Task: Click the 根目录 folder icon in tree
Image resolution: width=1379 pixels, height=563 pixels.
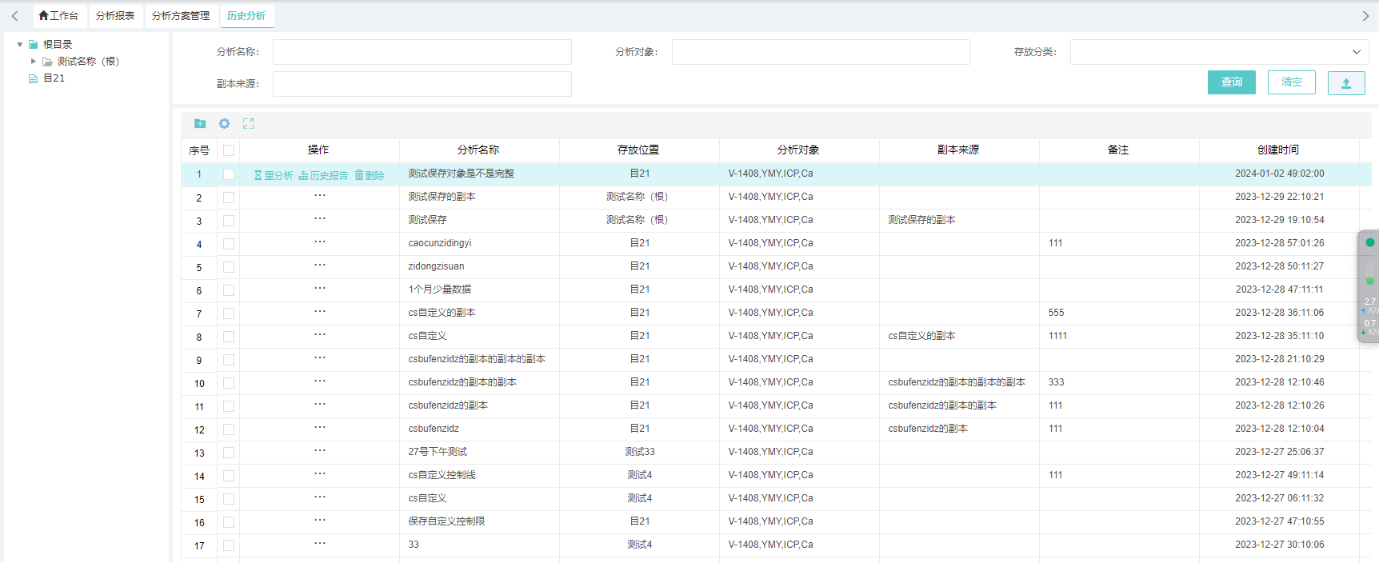Action: pos(34,45)
